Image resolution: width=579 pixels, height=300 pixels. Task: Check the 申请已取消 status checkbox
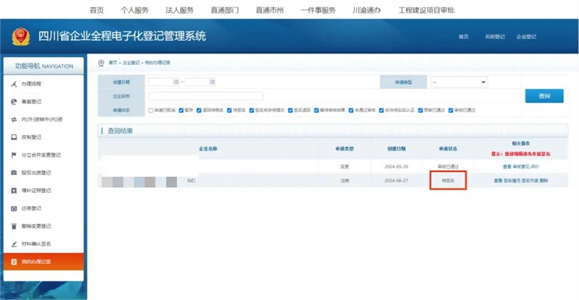[x=151, y=111]
